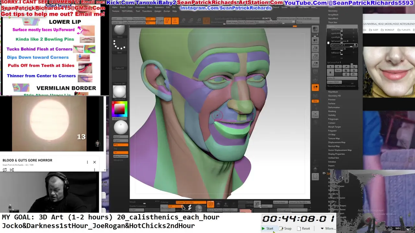Click Pre-process Current button
This screenshot has height=233, width=415.
click(x=286, y=19)
